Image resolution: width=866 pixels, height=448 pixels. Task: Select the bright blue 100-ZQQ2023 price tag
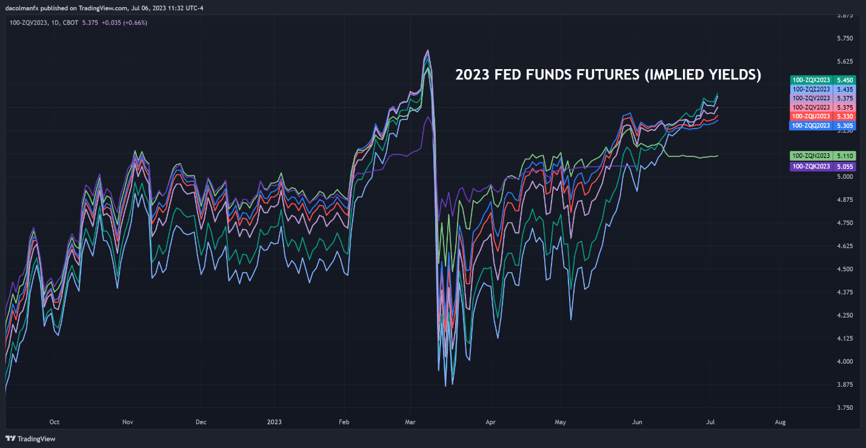tap(823, 125)
